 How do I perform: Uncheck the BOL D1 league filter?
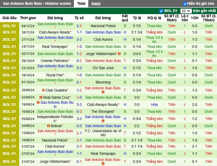coord(161,11)
